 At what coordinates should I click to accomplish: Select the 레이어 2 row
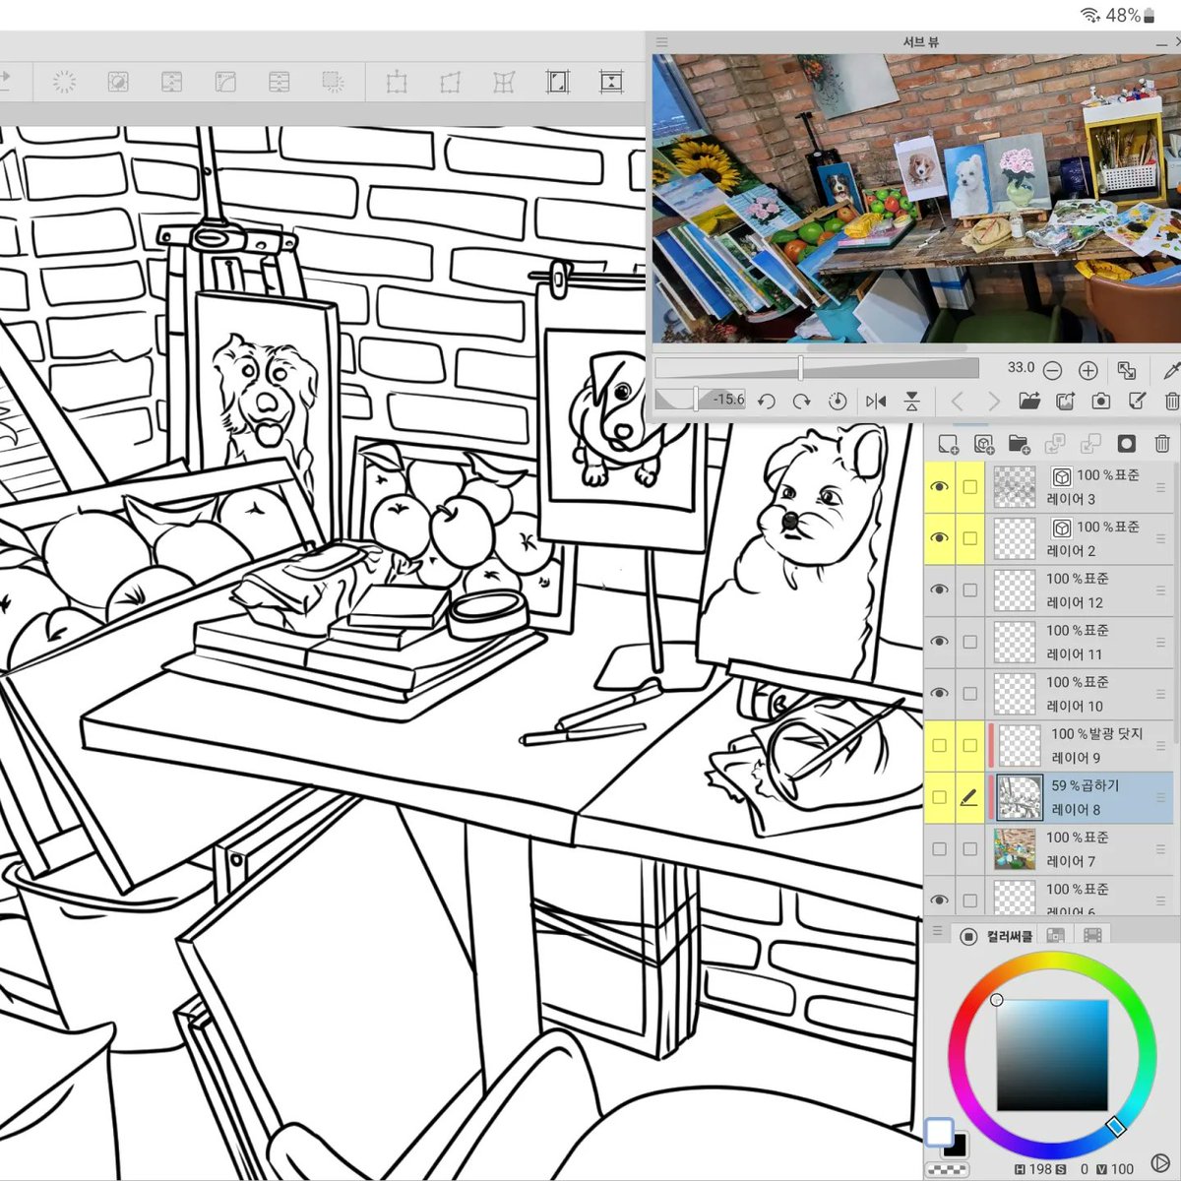(1049, 538)
